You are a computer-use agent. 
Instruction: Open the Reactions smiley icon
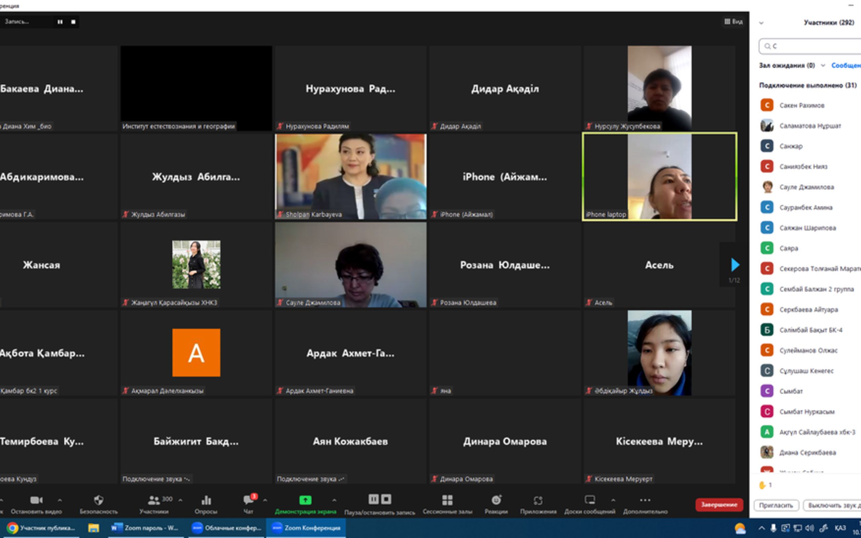click(496, 500)
